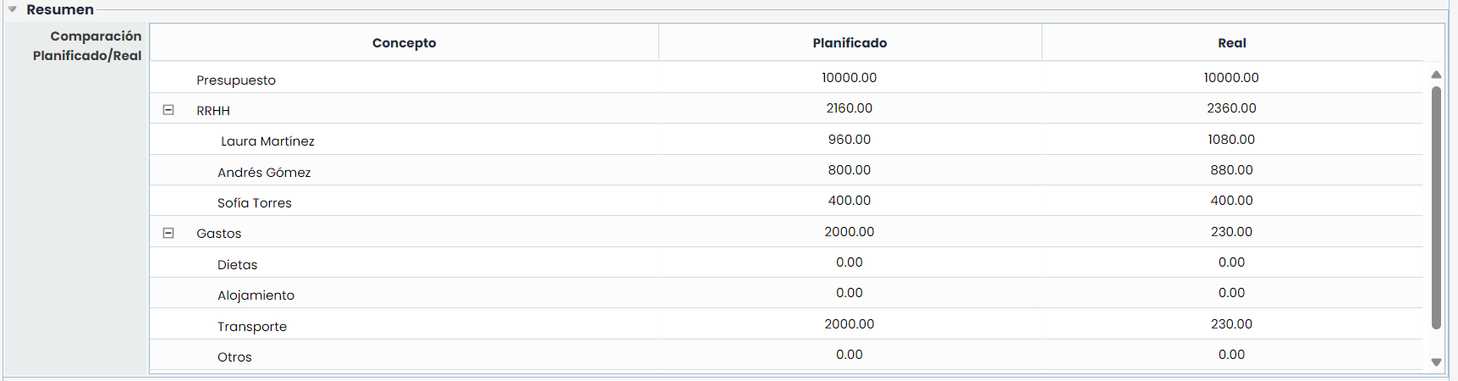Select the Dietas expense row

[x=238, y=265]
